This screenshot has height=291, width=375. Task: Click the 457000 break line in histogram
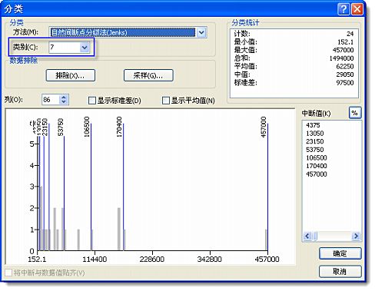click(x=267, y=187)
